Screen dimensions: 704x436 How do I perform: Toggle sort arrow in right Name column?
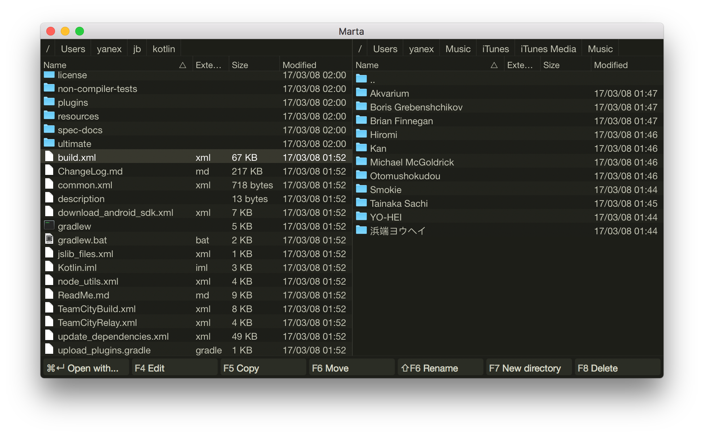[494, 65]
